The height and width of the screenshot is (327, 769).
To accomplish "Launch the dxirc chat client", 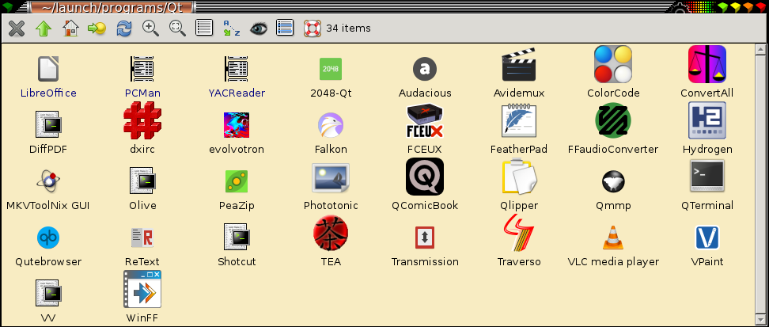I will tap(142, 120).
